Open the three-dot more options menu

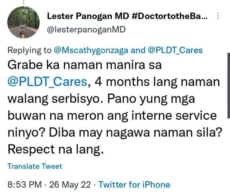[x=218, y=16]
